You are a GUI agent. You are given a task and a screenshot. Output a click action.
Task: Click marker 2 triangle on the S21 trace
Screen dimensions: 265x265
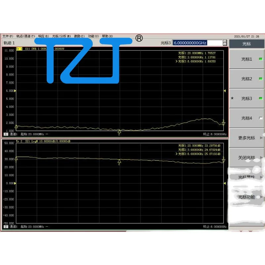(119, 161)
